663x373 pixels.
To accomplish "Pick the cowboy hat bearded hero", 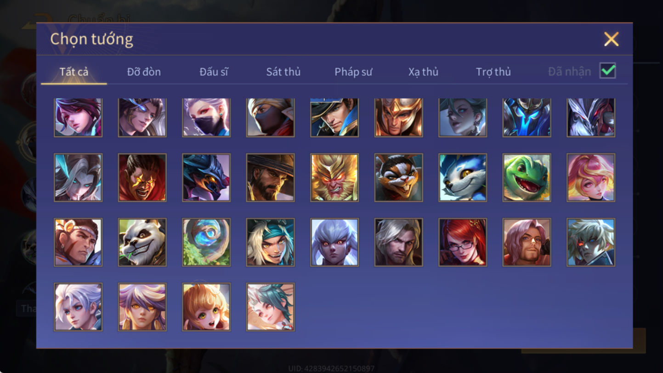I will point(271,178).
